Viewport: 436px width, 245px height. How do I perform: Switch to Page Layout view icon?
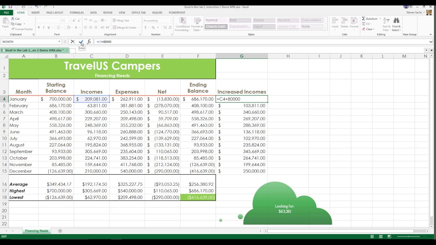(381, 236)
